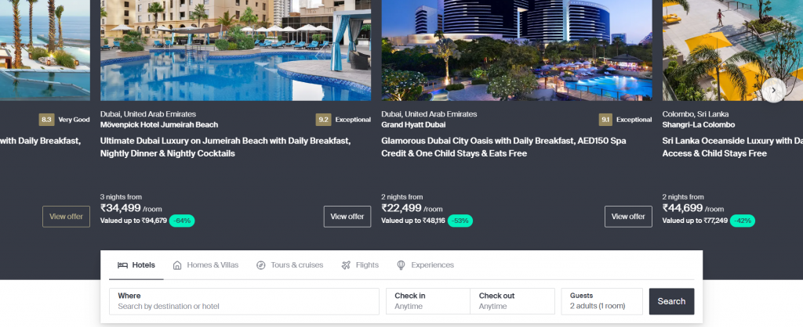
Task: Click the 9.2 rating badge for Mövenpick
Action: [x=323, y=120]
